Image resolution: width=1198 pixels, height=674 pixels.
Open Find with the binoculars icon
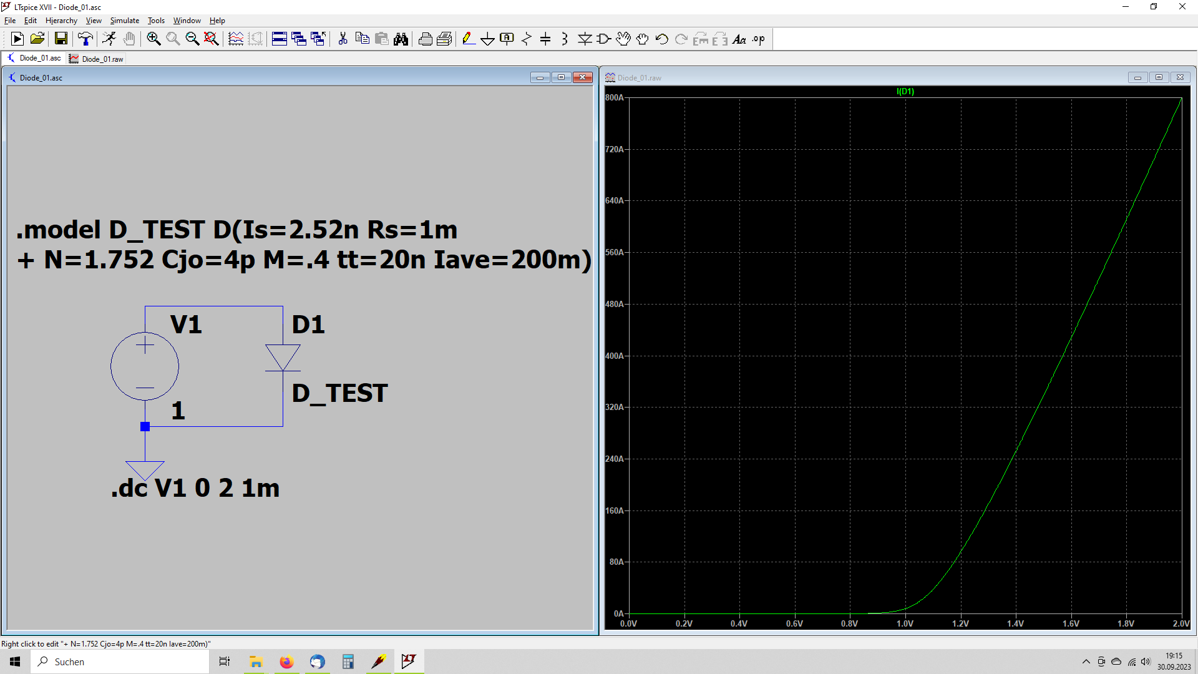coord(401,39)
